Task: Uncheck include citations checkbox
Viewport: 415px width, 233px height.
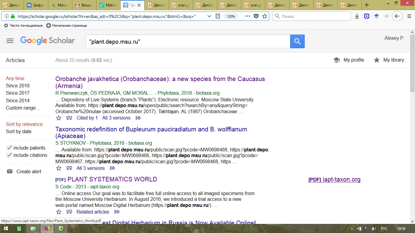Action: click(x=9, y=155)
